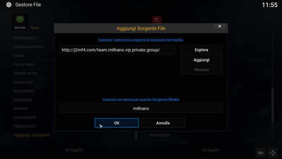Screen dimensions: 282x159
Task: Cancel with the Annulla button
Action: point(163,123)
